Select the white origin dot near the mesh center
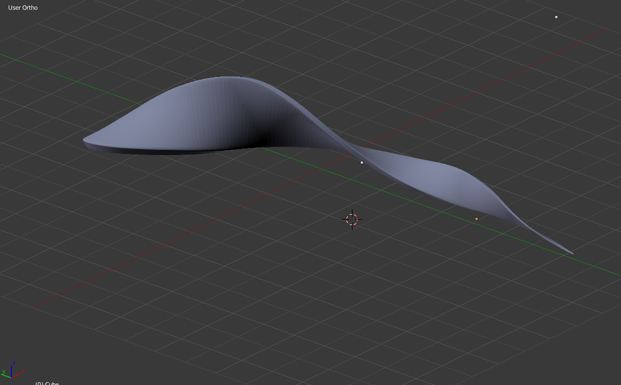The width and height of the screenshot is (621, 385). click(x=362, y=162)
